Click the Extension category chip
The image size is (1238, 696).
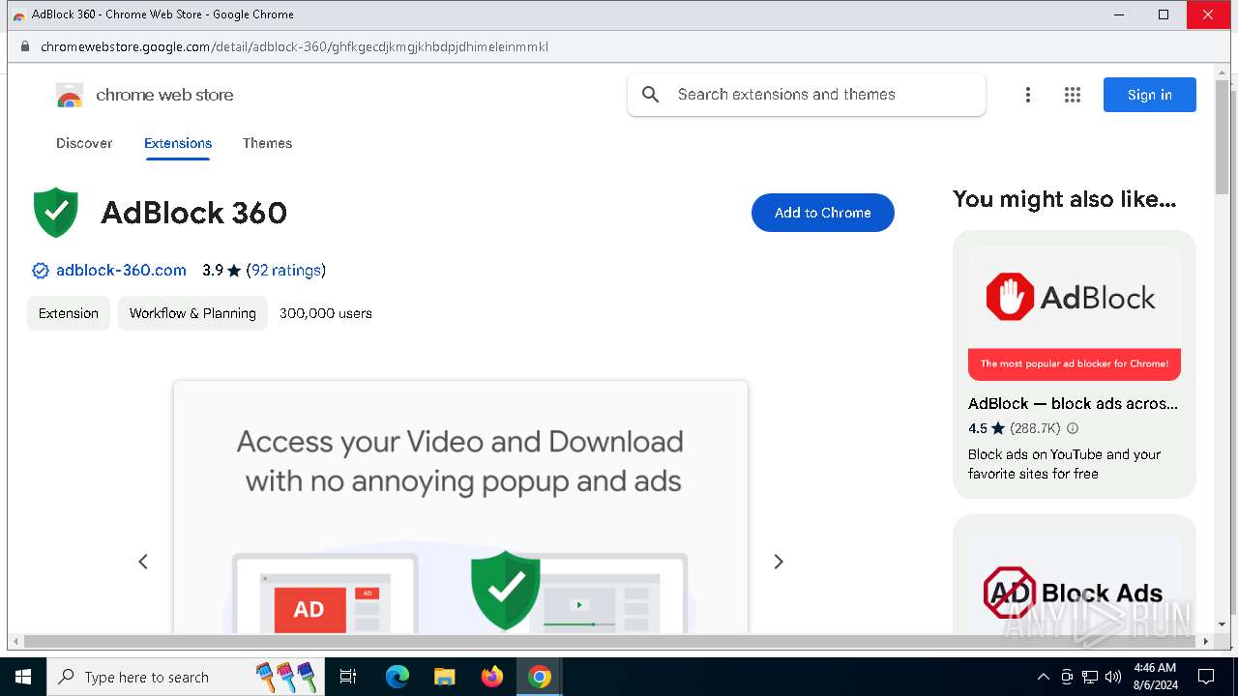[69, 313]
